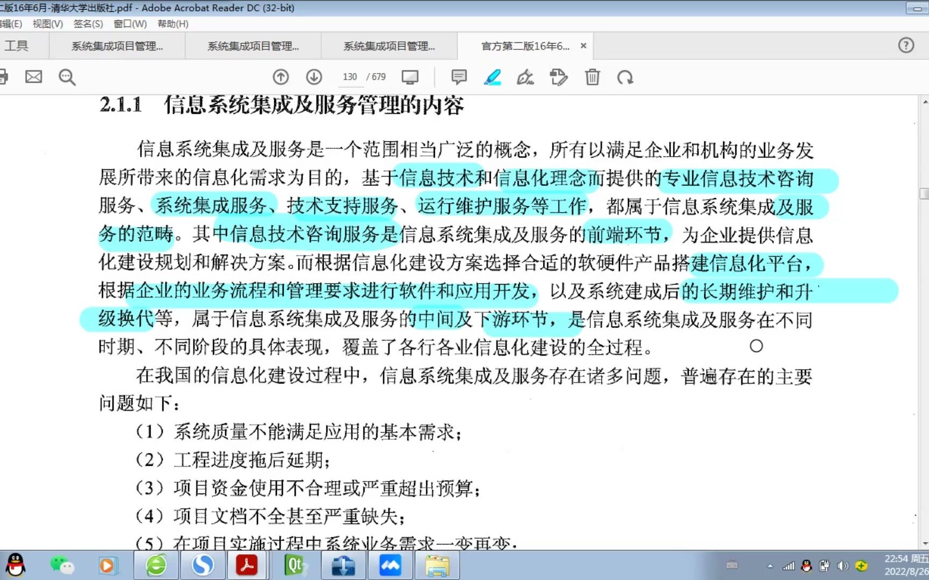This screenshot has width=929, height=580.
Task: Click the request signature icon
Action: 559,77
